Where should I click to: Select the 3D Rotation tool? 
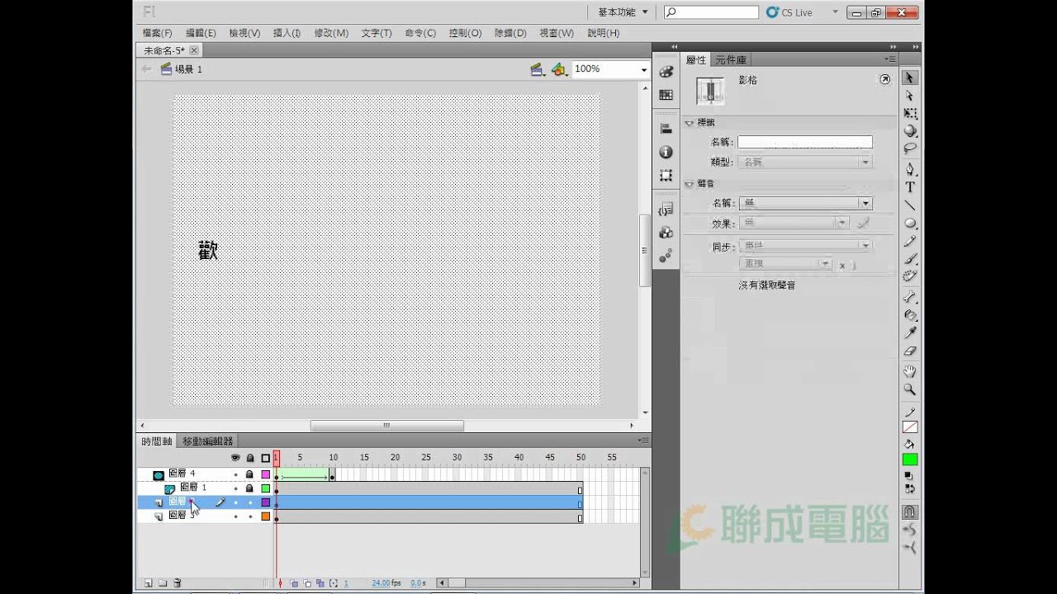[x=909, y=130]
